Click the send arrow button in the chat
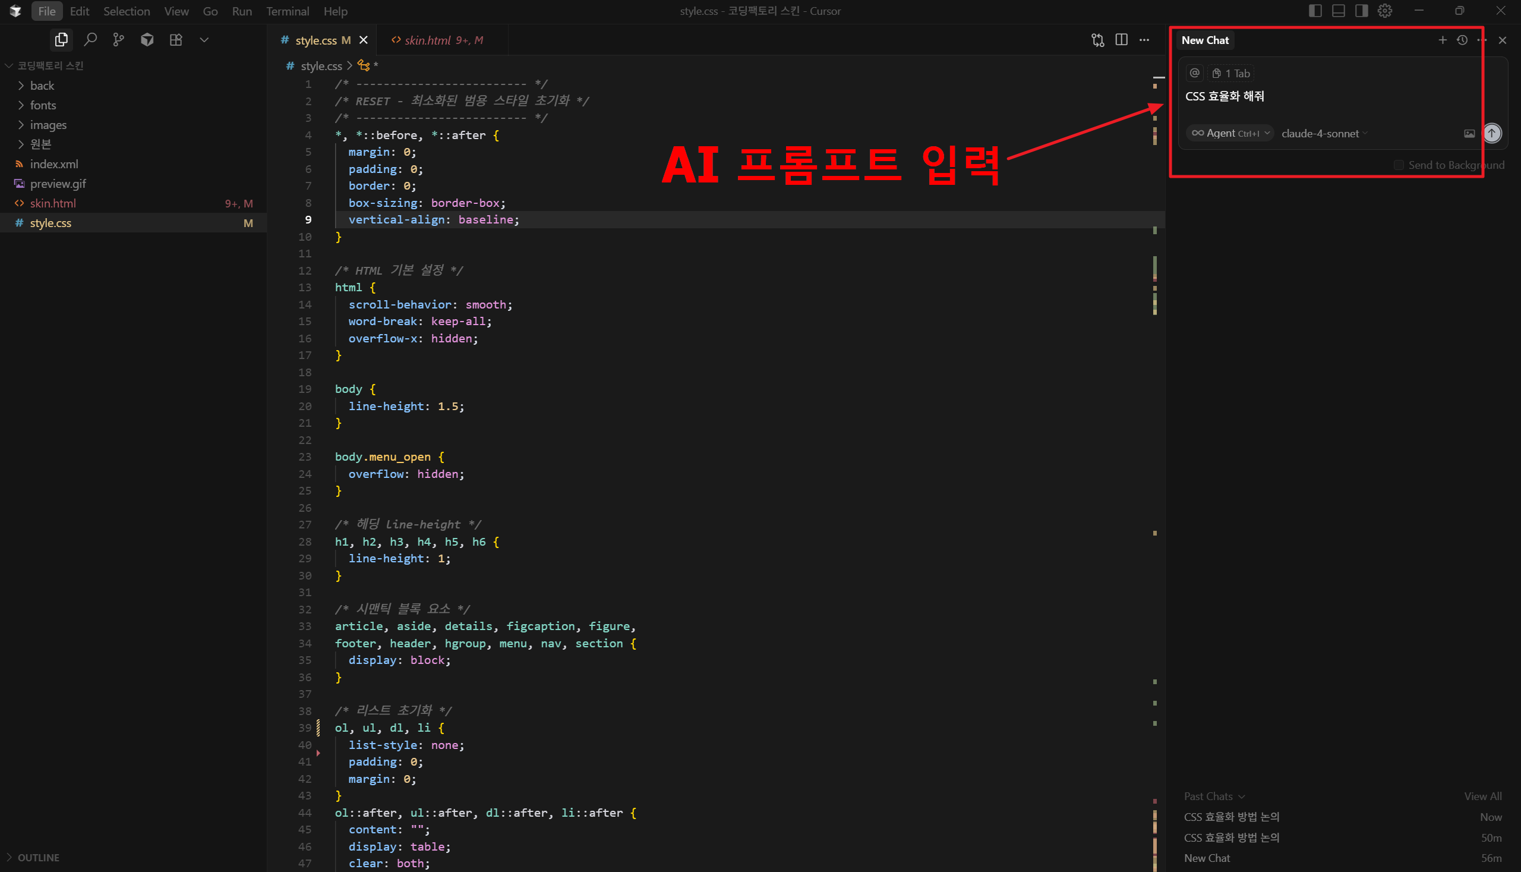The height and width of the screenshot is (872, 1521). click(x=1492, y=133)
